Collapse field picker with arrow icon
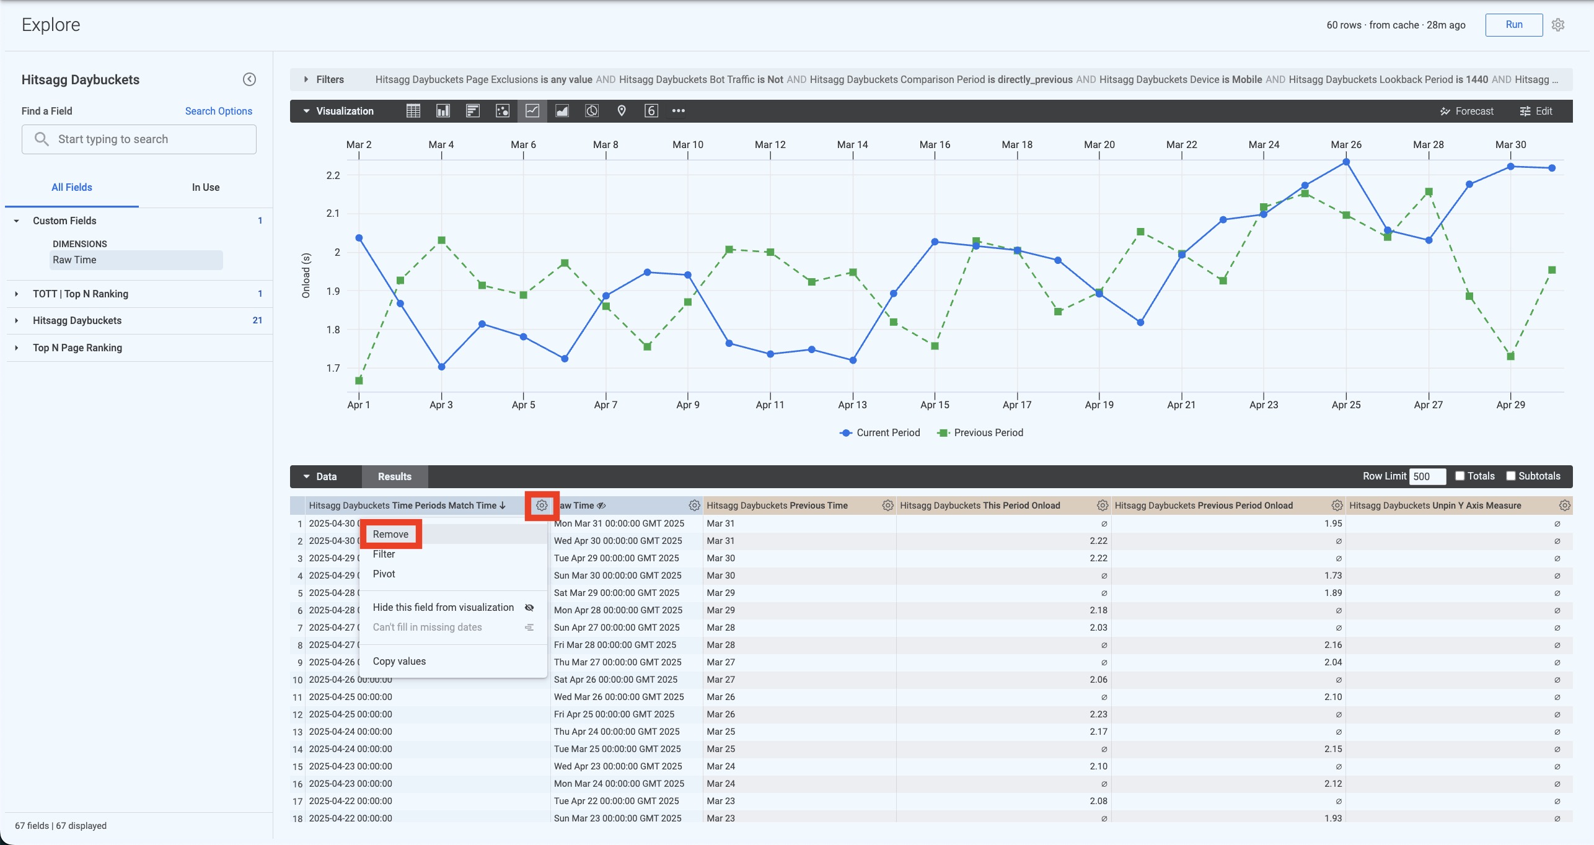This screenshot has width=1594, height=845. 249,79
